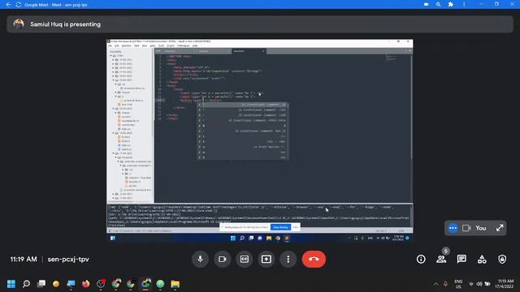This screenshot has width=520, height=292.
Task: Mute the microphone in Meet
Action: pos(201,259)
